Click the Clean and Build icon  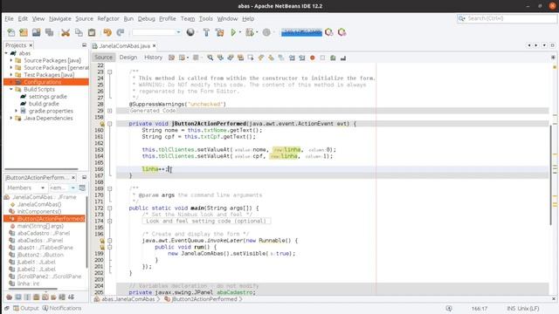pos(219,32)
